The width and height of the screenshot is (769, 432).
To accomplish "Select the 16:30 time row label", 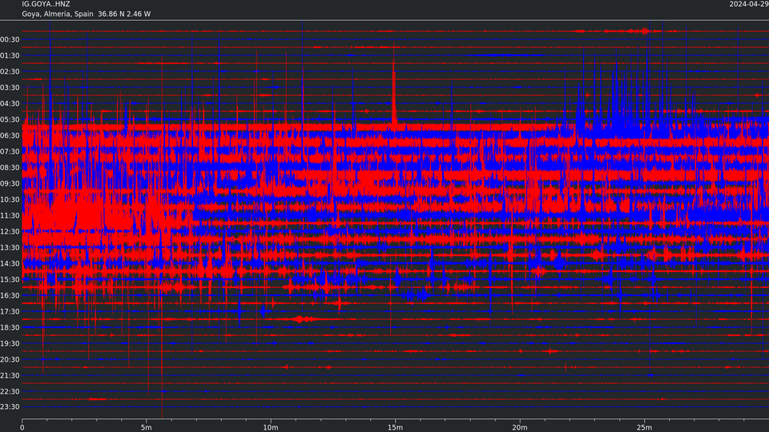I will (x=10, y=296).
